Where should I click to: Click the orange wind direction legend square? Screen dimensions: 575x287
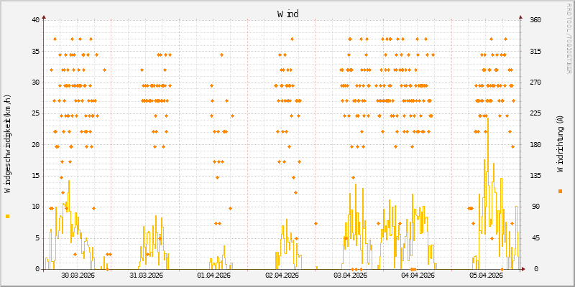[x=560, y=191]
